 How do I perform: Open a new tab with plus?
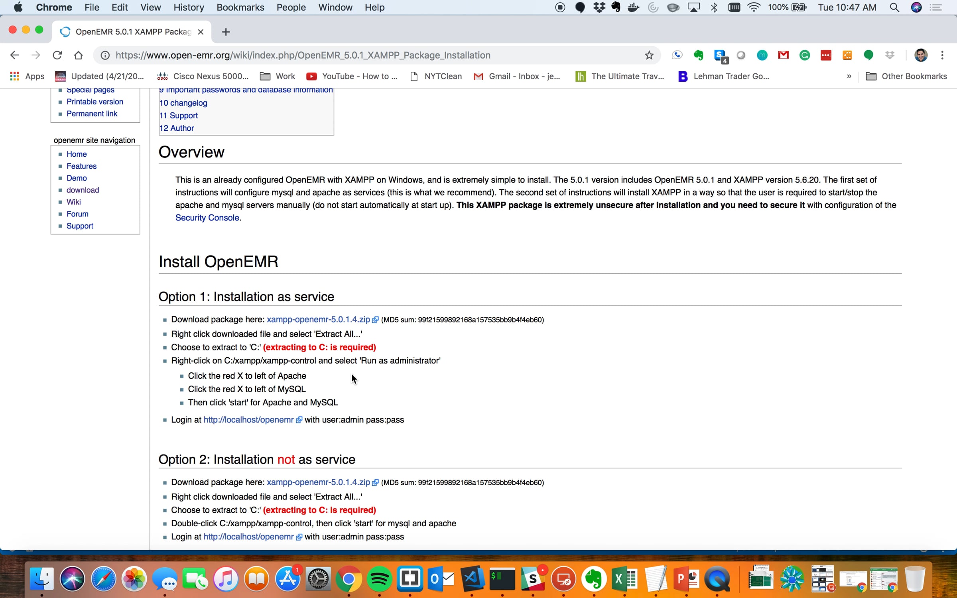[226, 32]
